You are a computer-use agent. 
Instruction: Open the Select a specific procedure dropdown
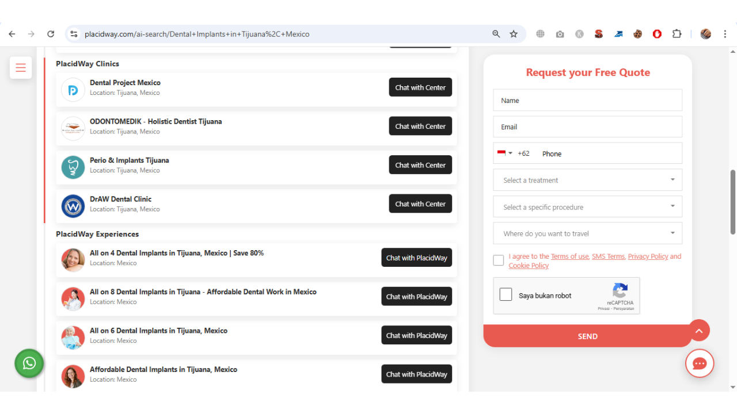[587, 206]
